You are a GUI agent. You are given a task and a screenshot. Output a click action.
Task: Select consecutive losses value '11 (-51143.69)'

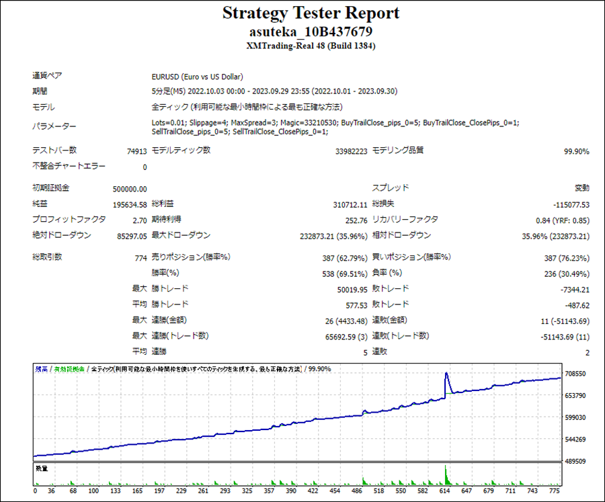[565, 321]
